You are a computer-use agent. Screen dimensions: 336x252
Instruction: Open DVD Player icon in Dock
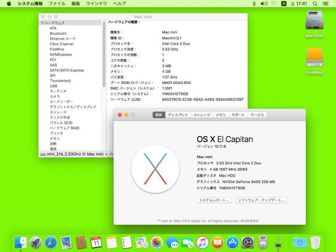point(263,242)
